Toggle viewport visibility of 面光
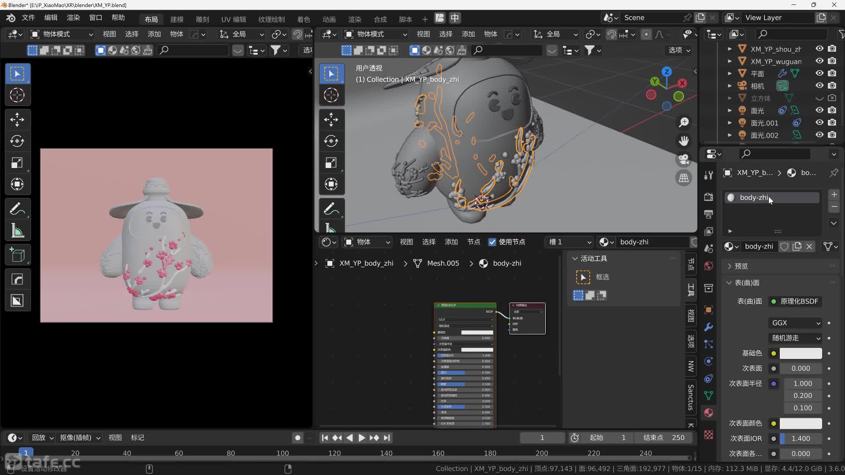 819,110
